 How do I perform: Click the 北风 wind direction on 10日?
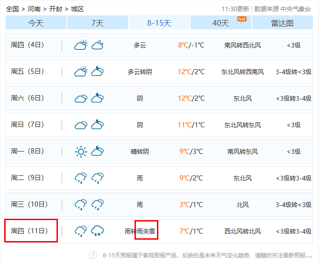click(x=243, y=205)
